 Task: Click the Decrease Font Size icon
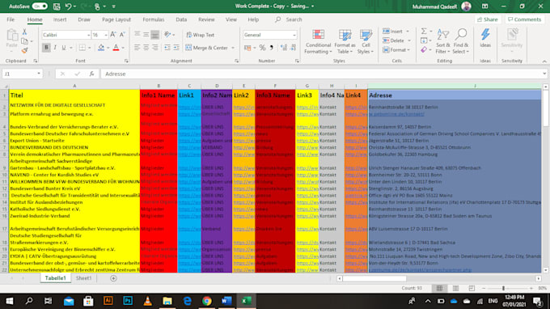(x=121, y=35)
